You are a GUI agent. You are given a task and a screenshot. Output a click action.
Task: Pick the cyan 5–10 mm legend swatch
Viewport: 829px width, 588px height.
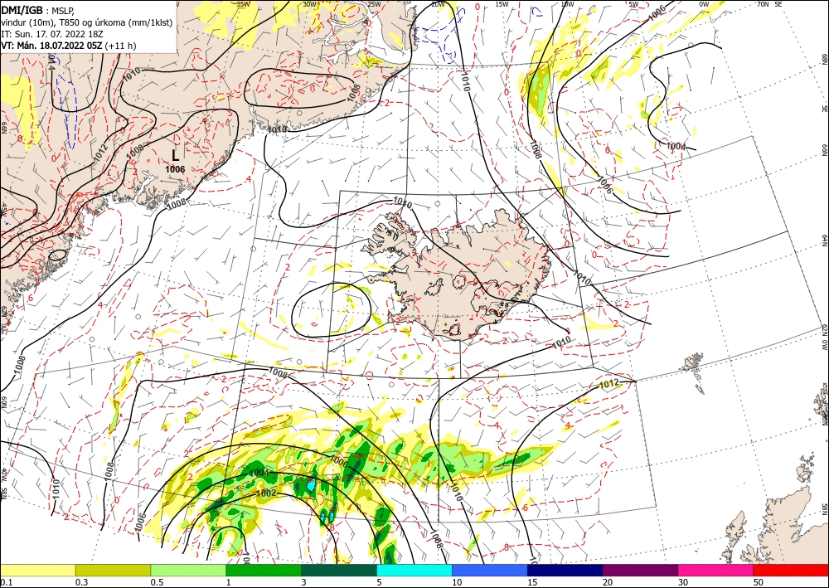414,570
